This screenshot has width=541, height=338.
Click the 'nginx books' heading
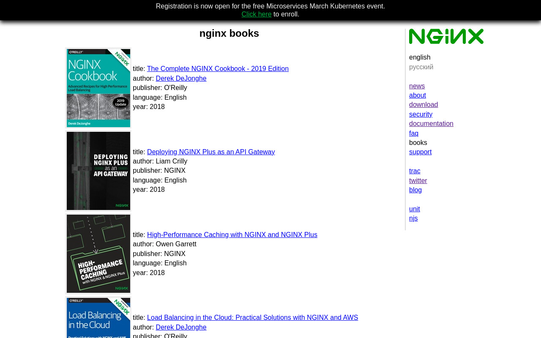[x=229, y=33]
